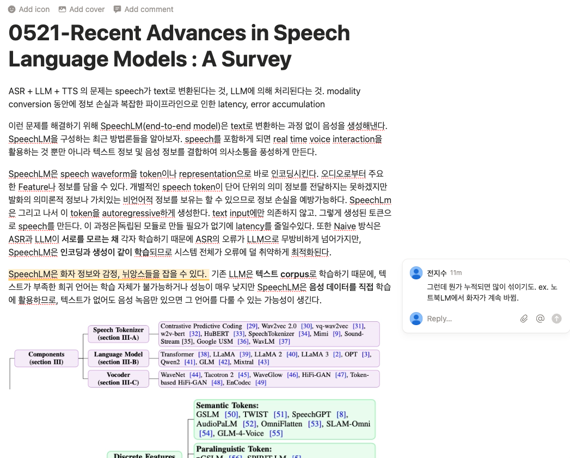Click the bold text '음성 데이터를 직접'
Image resolution: width=570 pixels, height=458 pixels.
point(341,287)
